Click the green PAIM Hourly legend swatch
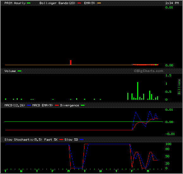This screenshot has height=174, width=183. pyautogui.click(x=28, y=3)
